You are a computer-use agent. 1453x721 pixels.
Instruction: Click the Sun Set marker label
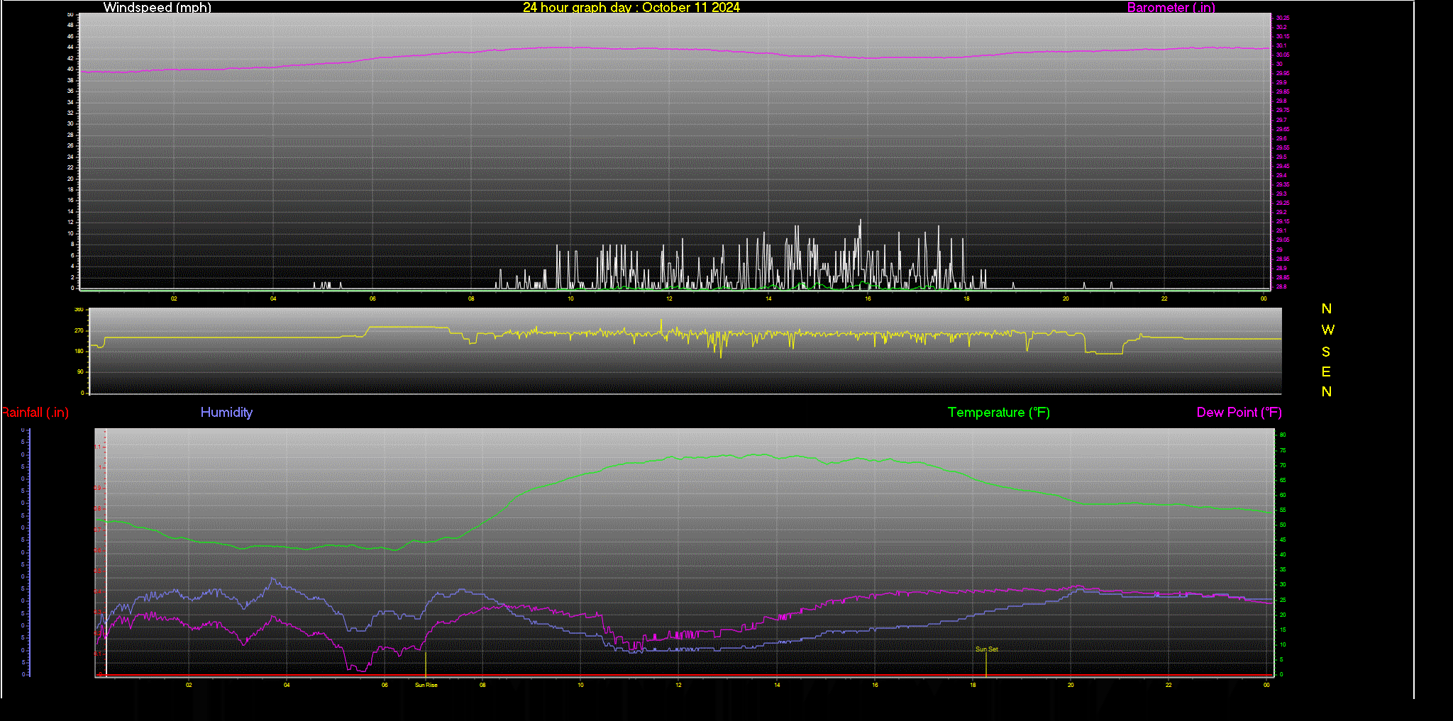pos(986,649)
